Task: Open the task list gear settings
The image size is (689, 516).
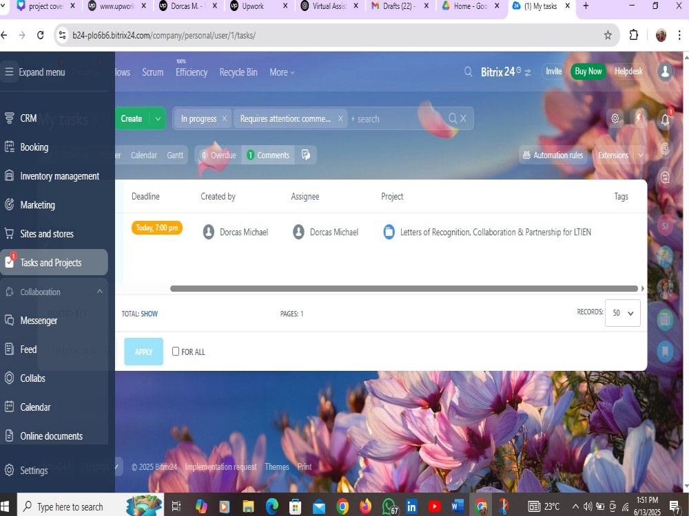Action: pos(615,118)
